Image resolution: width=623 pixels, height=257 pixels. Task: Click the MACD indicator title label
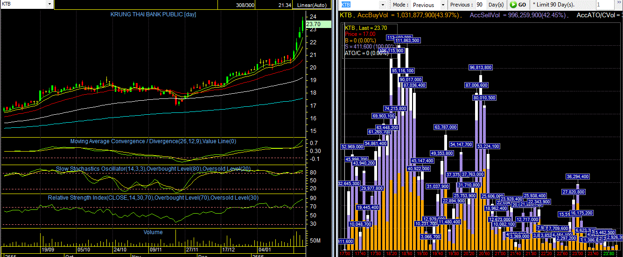pos(154,141)
